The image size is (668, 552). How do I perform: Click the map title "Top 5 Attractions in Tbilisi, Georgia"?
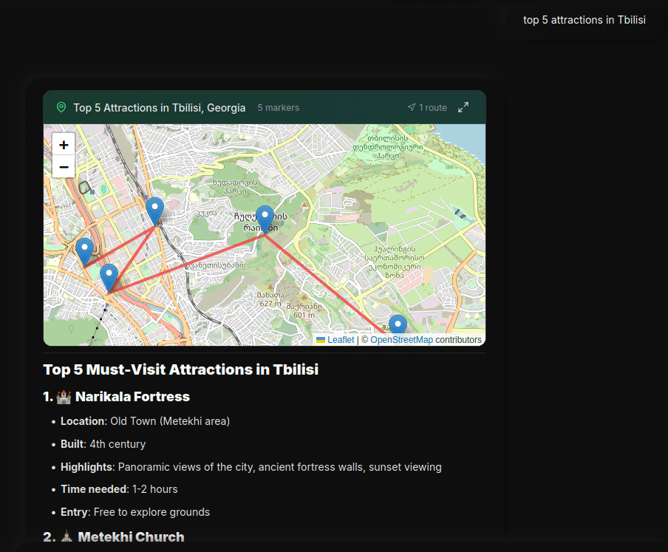click(160, 108)
